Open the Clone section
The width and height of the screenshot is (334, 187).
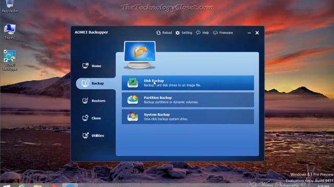point(92,118)
